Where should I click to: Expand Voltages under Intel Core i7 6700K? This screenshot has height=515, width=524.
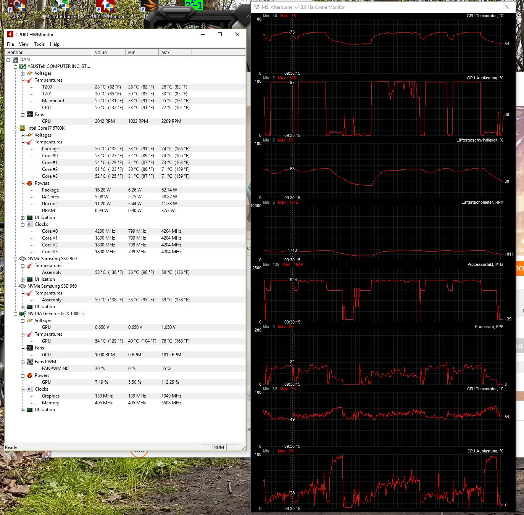[23, 135]
